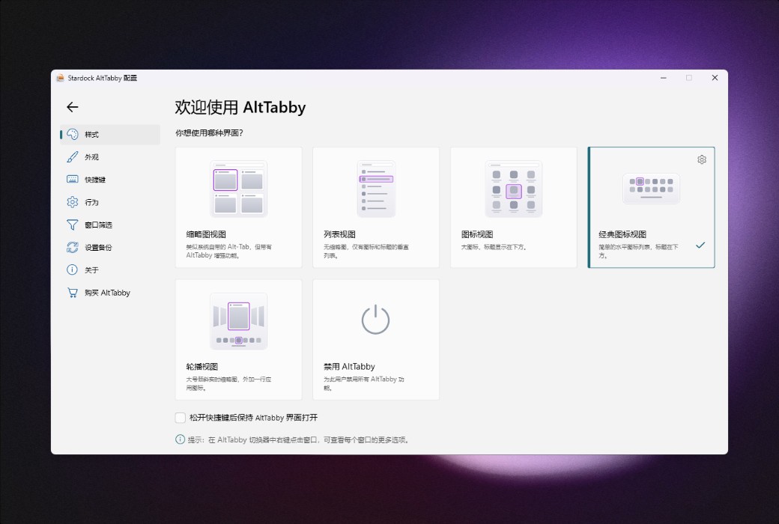Choose the 禁用 AltTabby title
The width and height of the screenshot is (779, 524).
click(x=349, y=367)
